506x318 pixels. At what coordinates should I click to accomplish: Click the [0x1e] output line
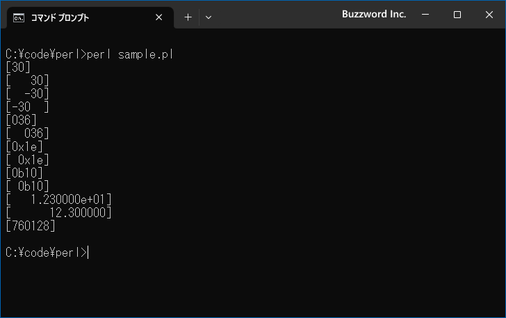[x=24, y=147]
